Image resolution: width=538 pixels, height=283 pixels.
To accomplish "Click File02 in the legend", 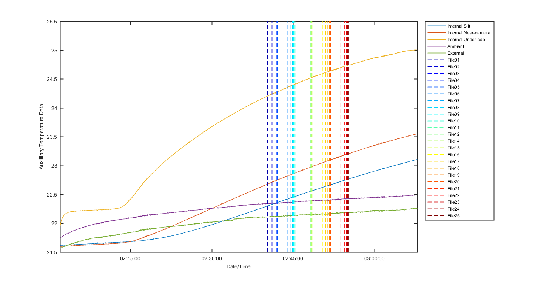I will tap(453, 67).
